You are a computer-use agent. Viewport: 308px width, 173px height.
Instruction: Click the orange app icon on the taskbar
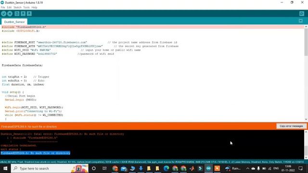217,169
